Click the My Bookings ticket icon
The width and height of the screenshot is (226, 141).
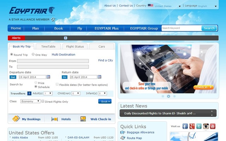tap(16, 119)
